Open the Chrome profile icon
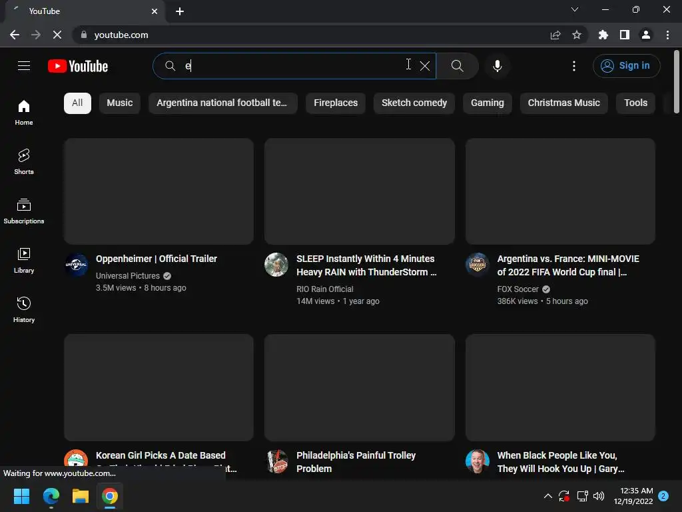Image resolution: width=682 pixels, height=512 pixels. [x=646, y=35]
